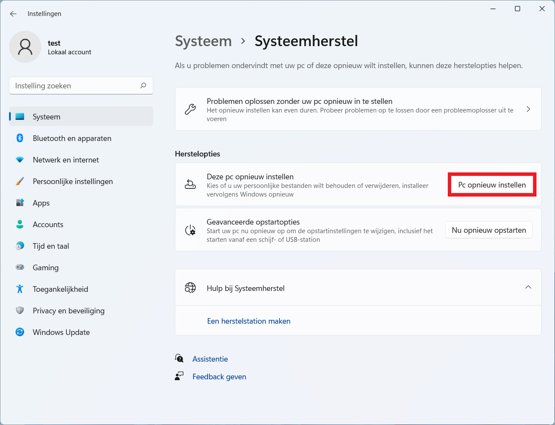Click Nu opnieuw opstarten button
Image resolution: width=555 pixels, height=425 pixels.
(x=489, y=230)
